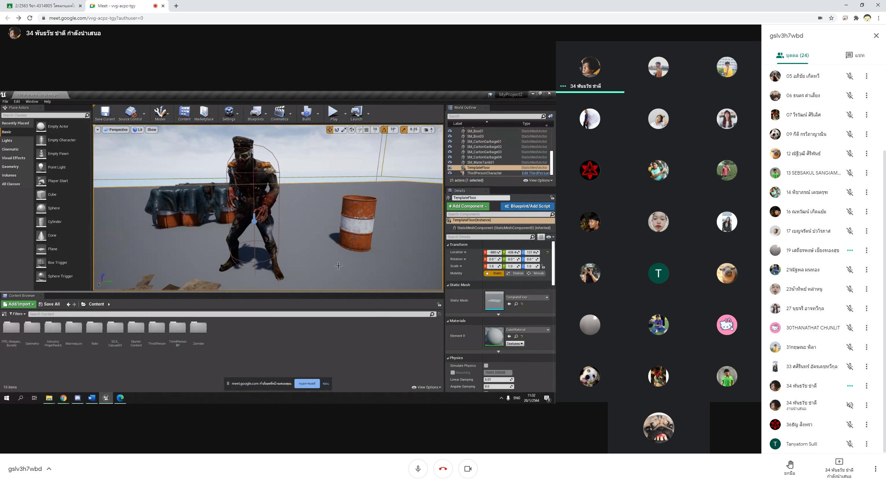Toggle camera in the Meet controls
886x484 pixels.
[x=468, y=469]
